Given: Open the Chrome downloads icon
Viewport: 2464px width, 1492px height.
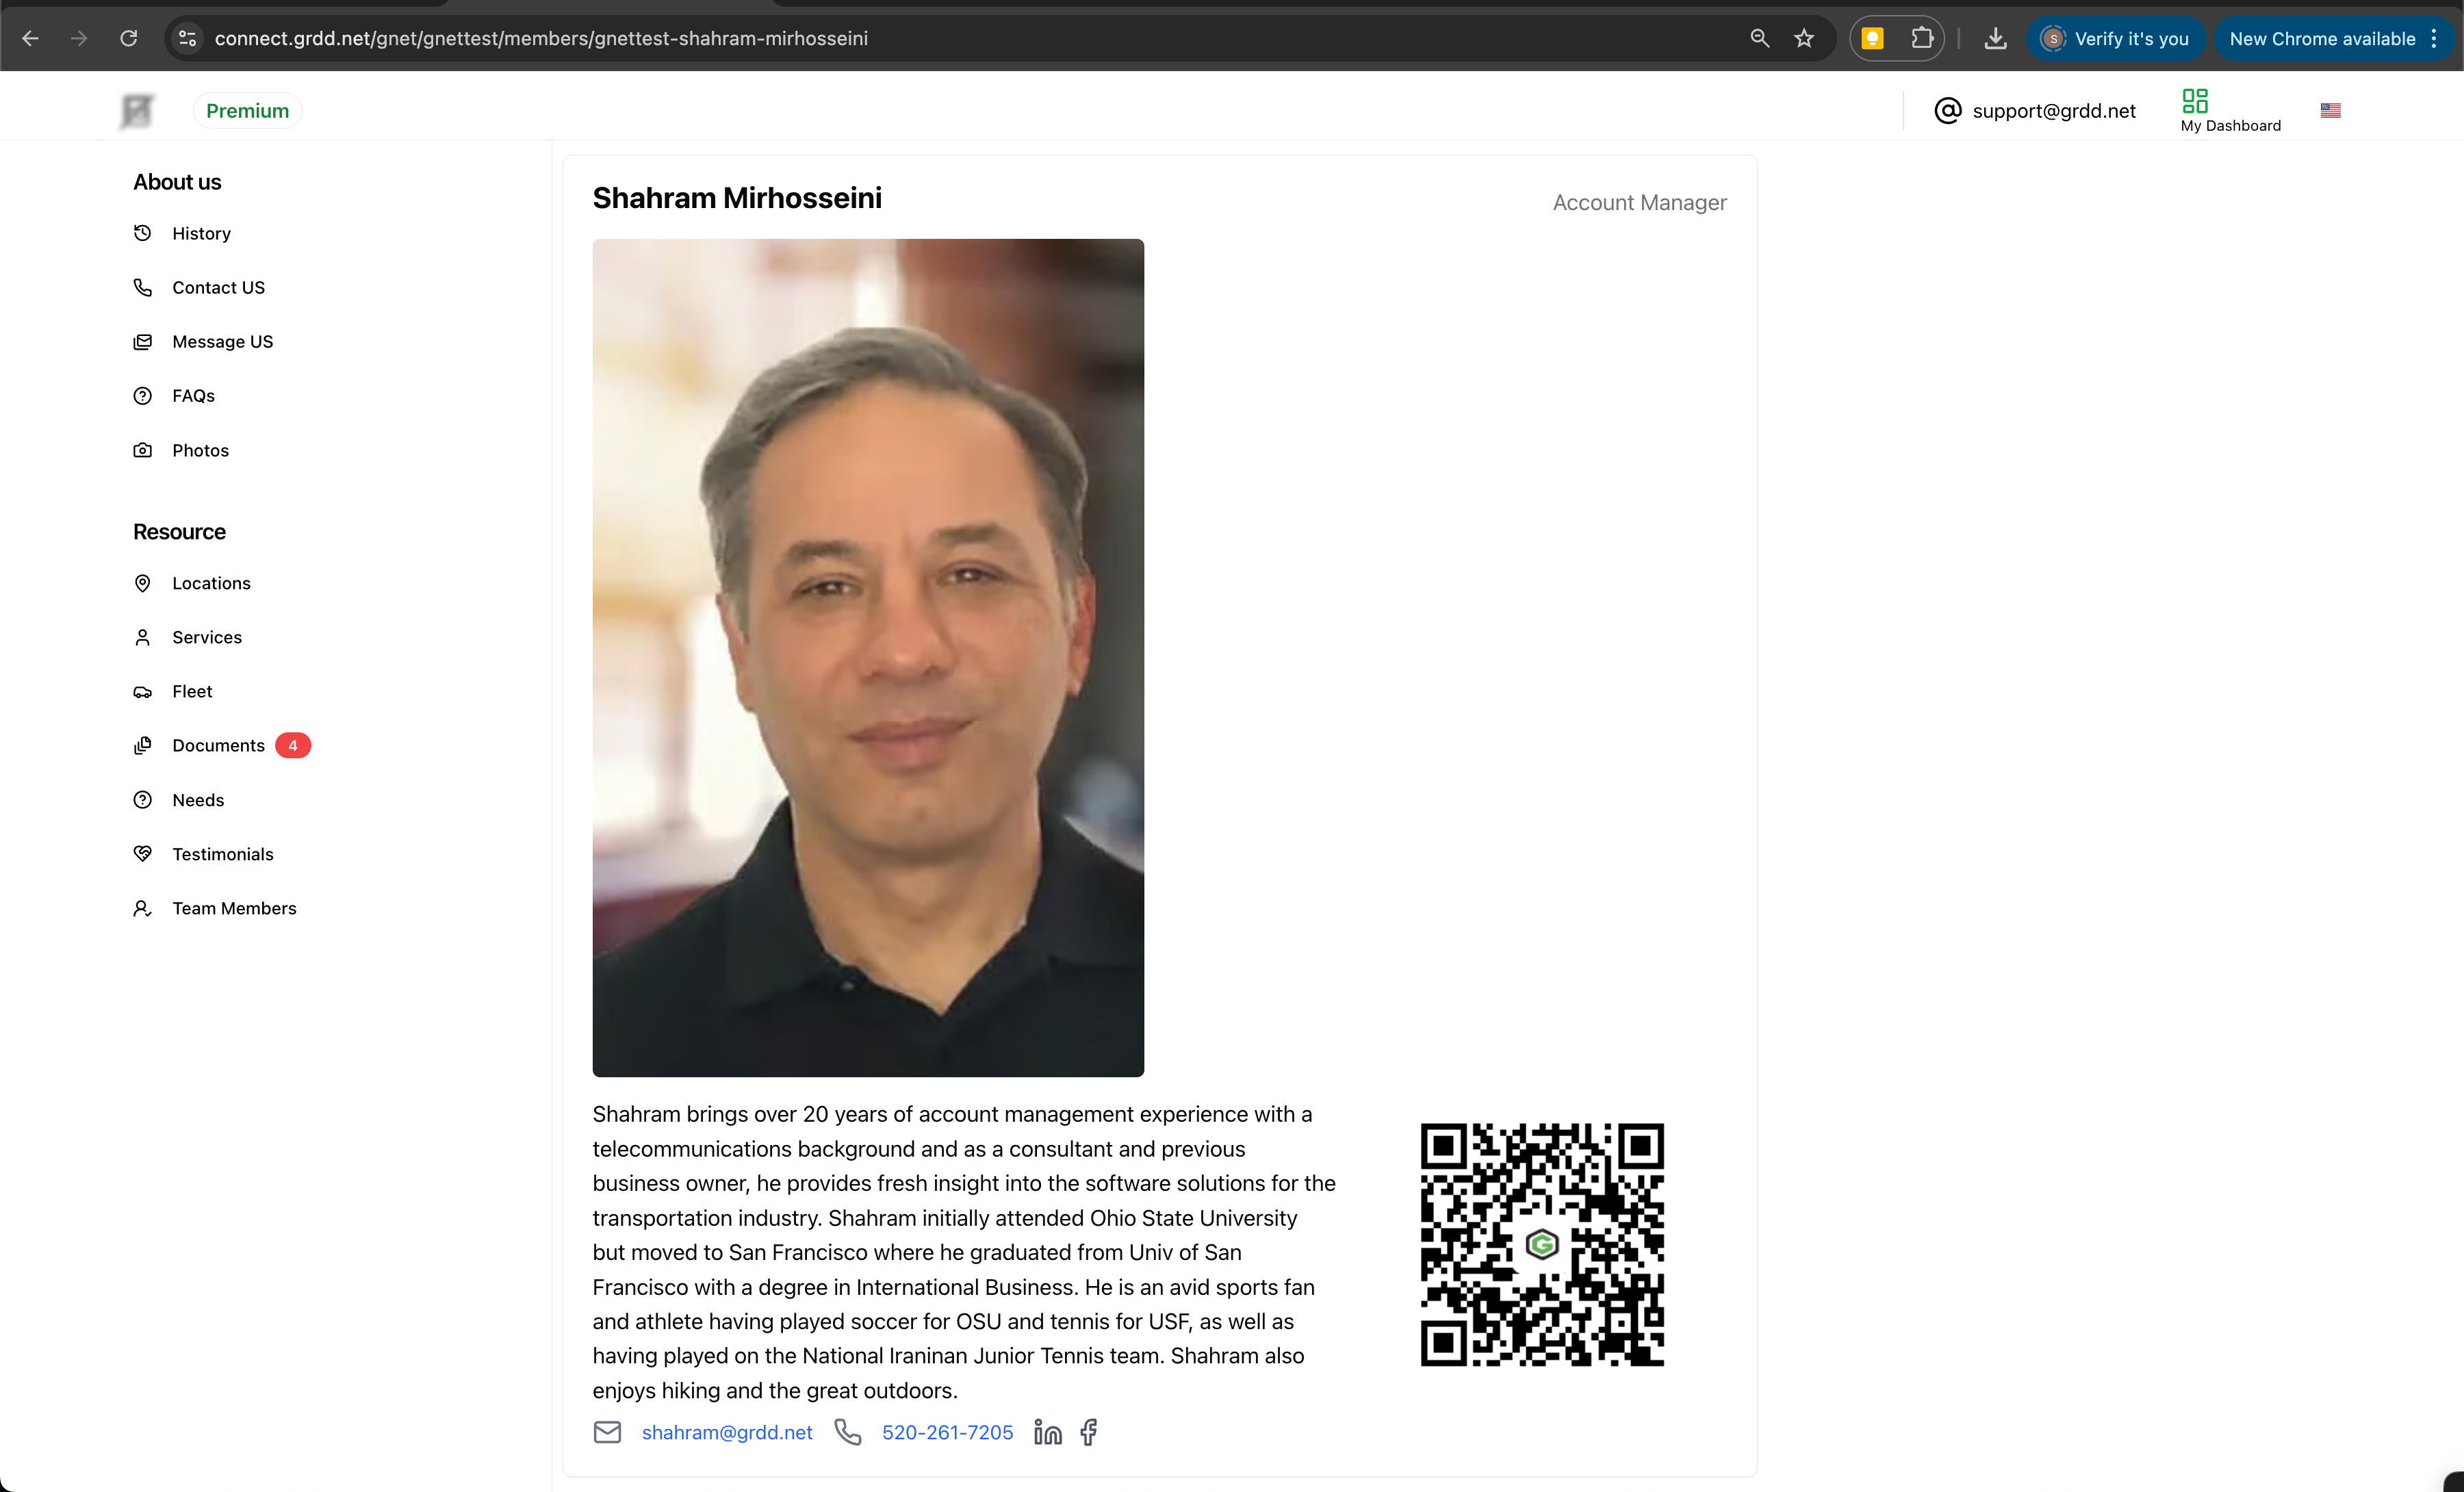Looking at the screenshot, I should [x=1995, y=39].
